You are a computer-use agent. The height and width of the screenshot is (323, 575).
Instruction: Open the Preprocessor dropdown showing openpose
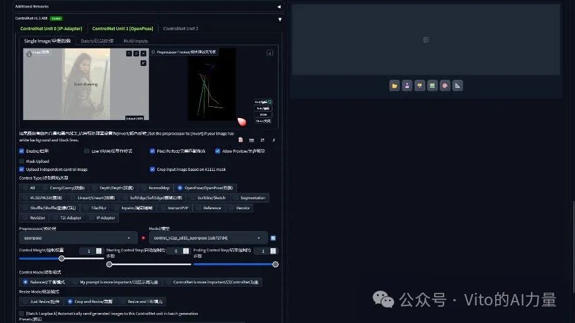coord(78,238)
